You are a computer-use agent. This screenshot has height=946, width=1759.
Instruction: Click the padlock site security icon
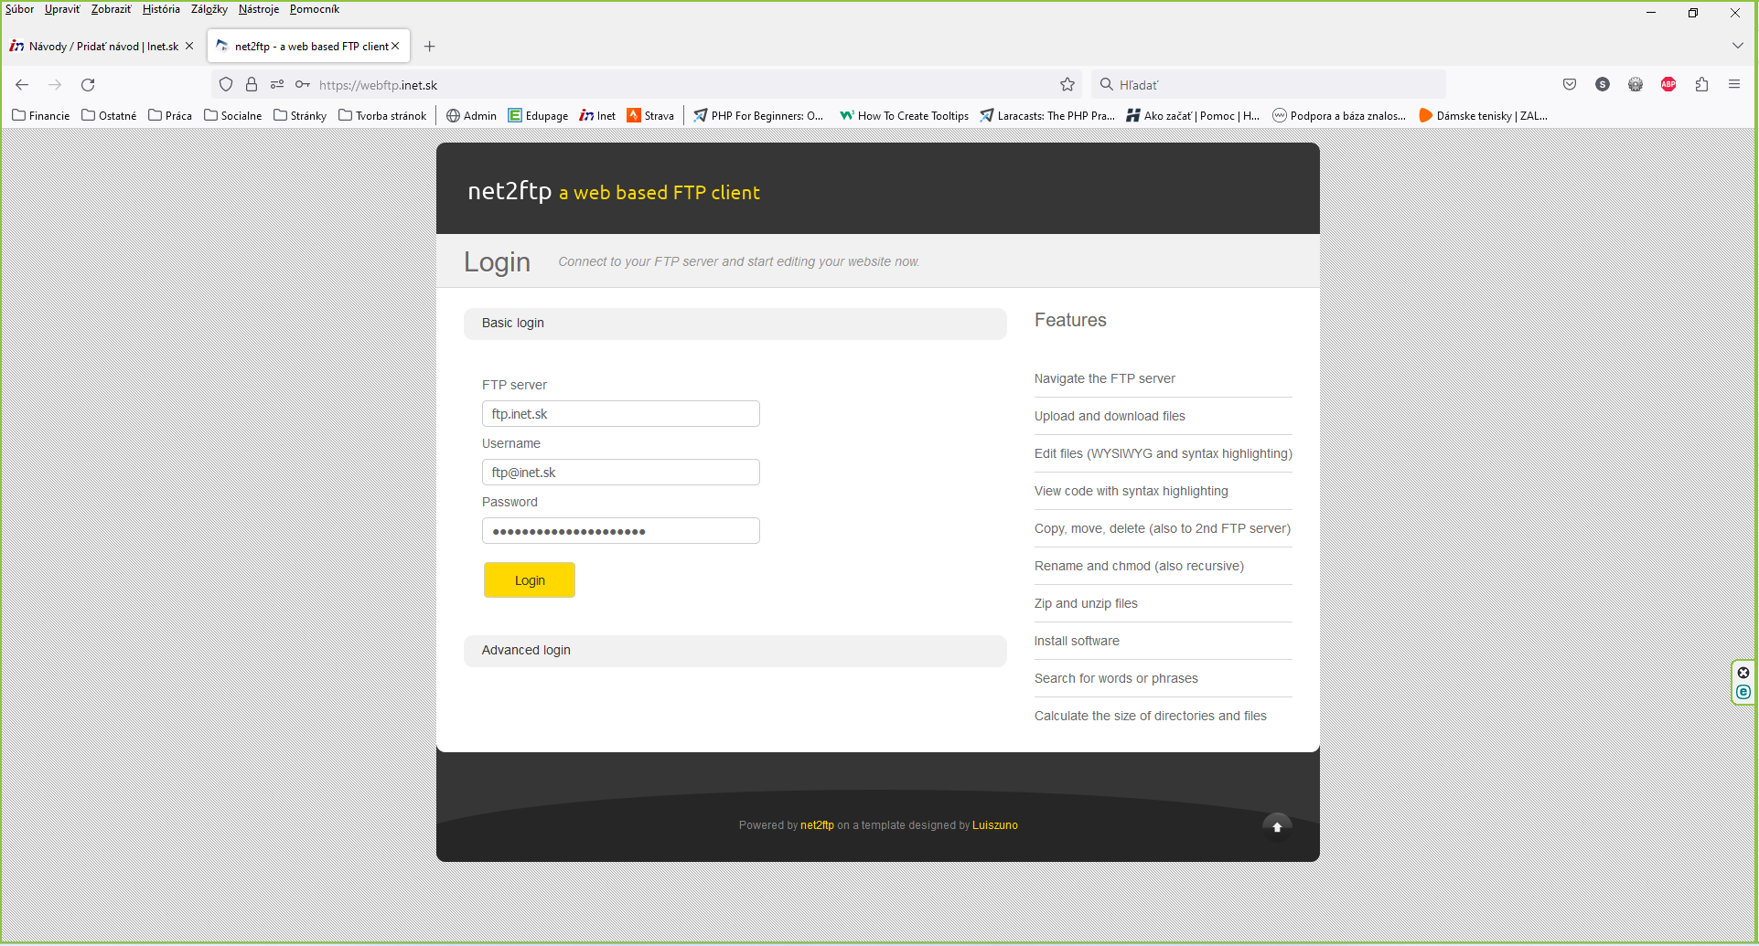coord(252,85)
